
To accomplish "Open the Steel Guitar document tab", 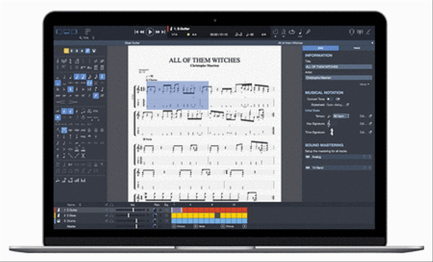I will (132, 43).
